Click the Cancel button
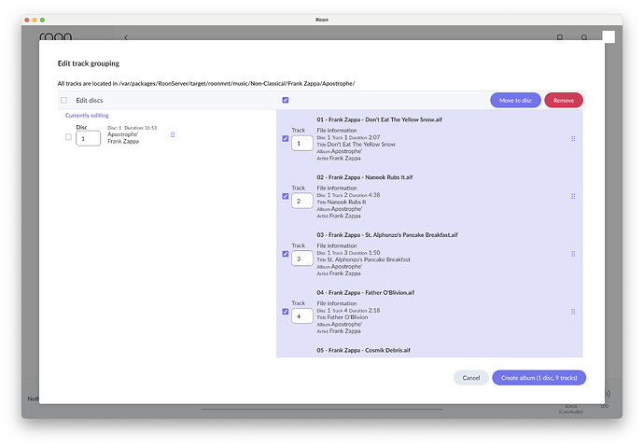644x447 pixels. click(471, 378)
